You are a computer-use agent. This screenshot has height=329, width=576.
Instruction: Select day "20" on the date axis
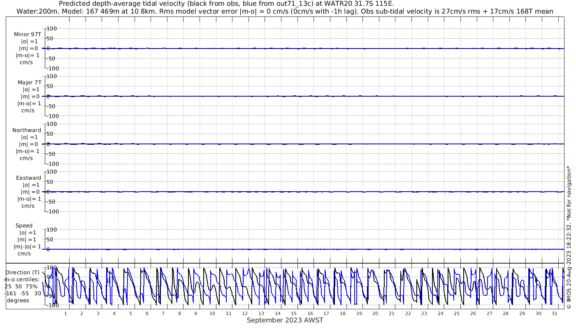click(375, 313)
